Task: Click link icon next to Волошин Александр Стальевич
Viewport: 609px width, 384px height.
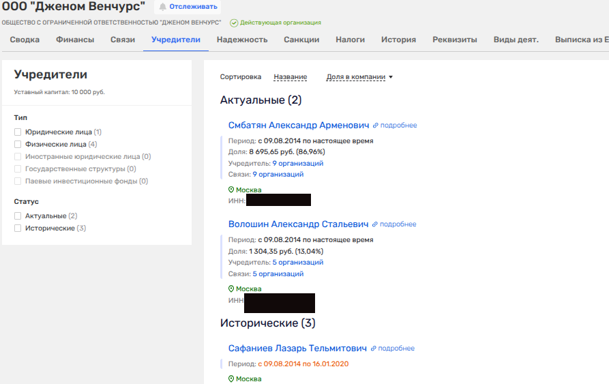Action: point(374,224)
